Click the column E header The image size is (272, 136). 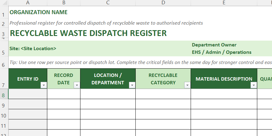[x=224, y=3]
